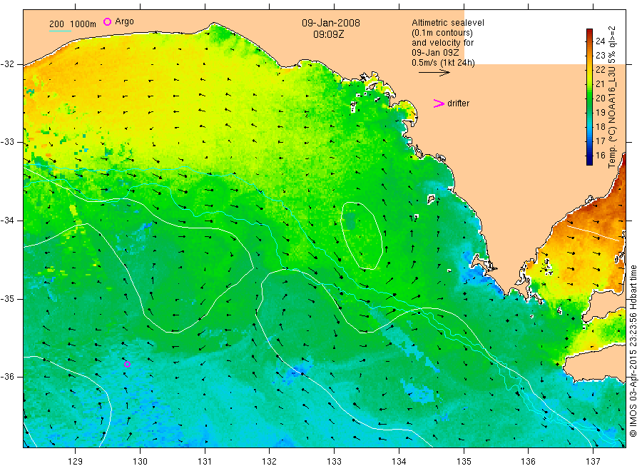
Task: Click the longitude axis label '130'
Action: click(x=140, y=462)
